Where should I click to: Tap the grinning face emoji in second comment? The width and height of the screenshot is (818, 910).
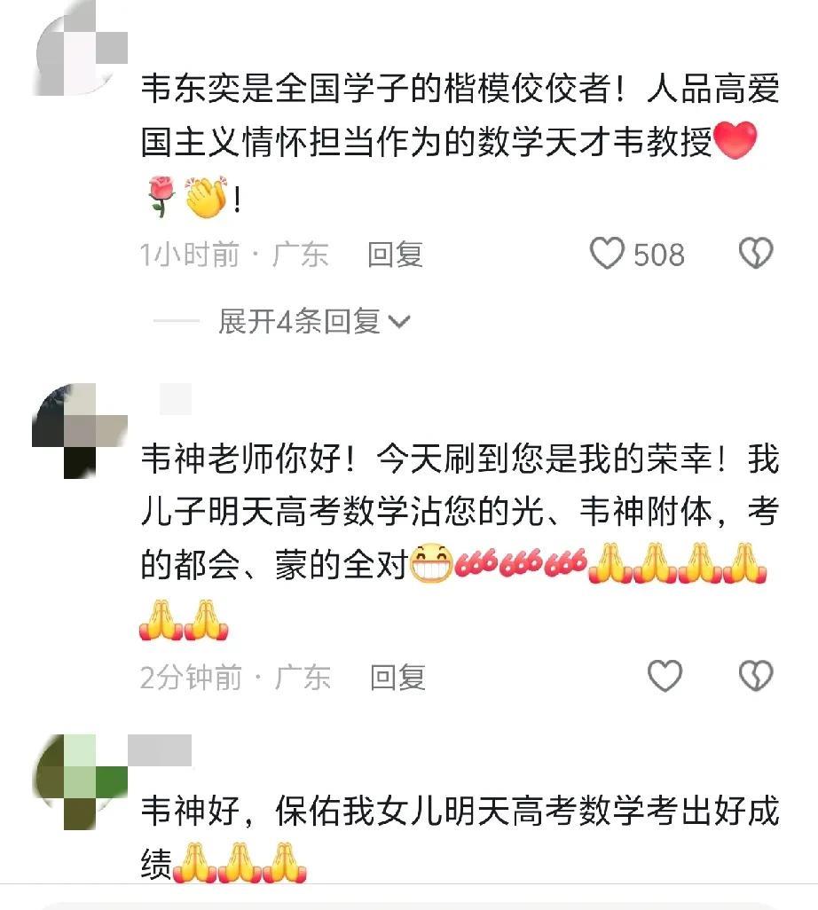tap(431, 563)
